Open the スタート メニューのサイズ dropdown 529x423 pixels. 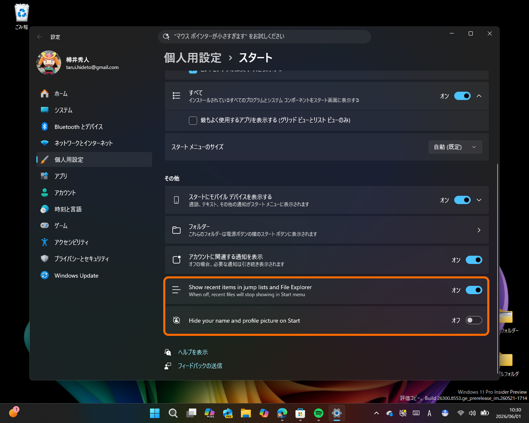(455, 147)
